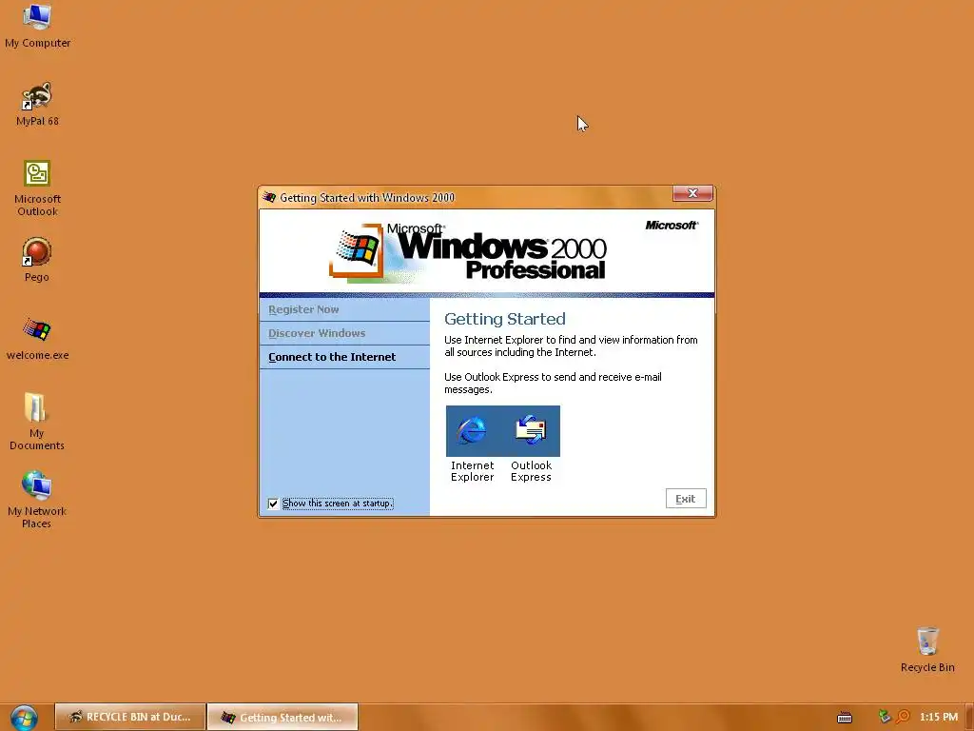Screen dimensions: 974x731
Task: Click the orange magnifier tray icon
Action: click(903, 717)
